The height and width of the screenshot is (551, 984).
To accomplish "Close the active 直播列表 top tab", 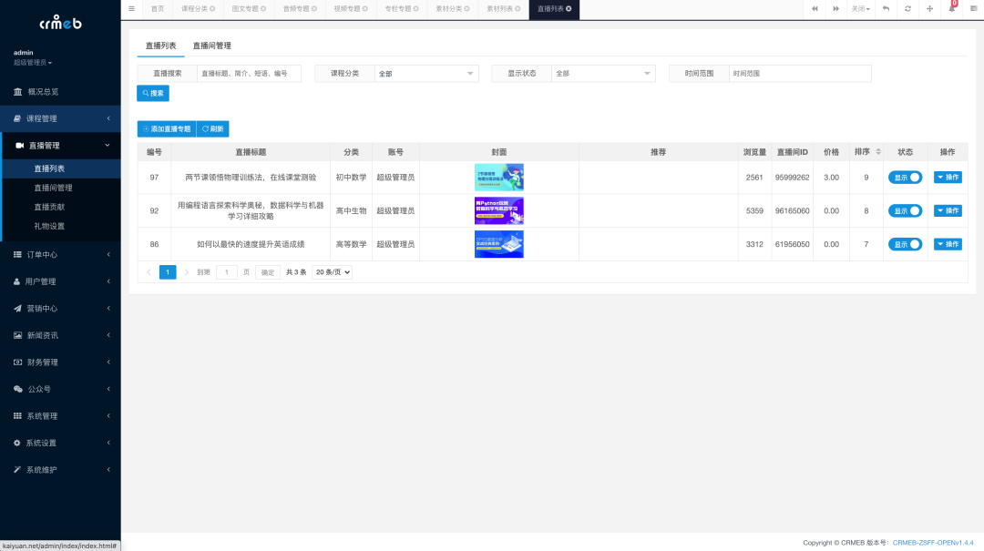I will (569, 9).
